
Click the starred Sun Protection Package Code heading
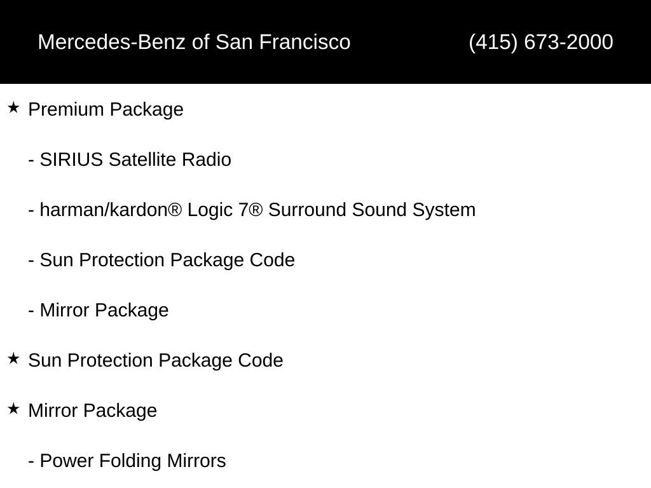tap(155, 361)
